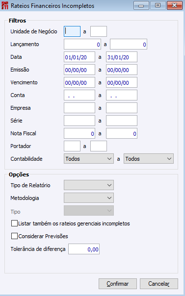Viewport: 185px width, 296px height.
Task: Minimize the Rateios Financeiros Incompletos window
Action: [x=141, y=5]
